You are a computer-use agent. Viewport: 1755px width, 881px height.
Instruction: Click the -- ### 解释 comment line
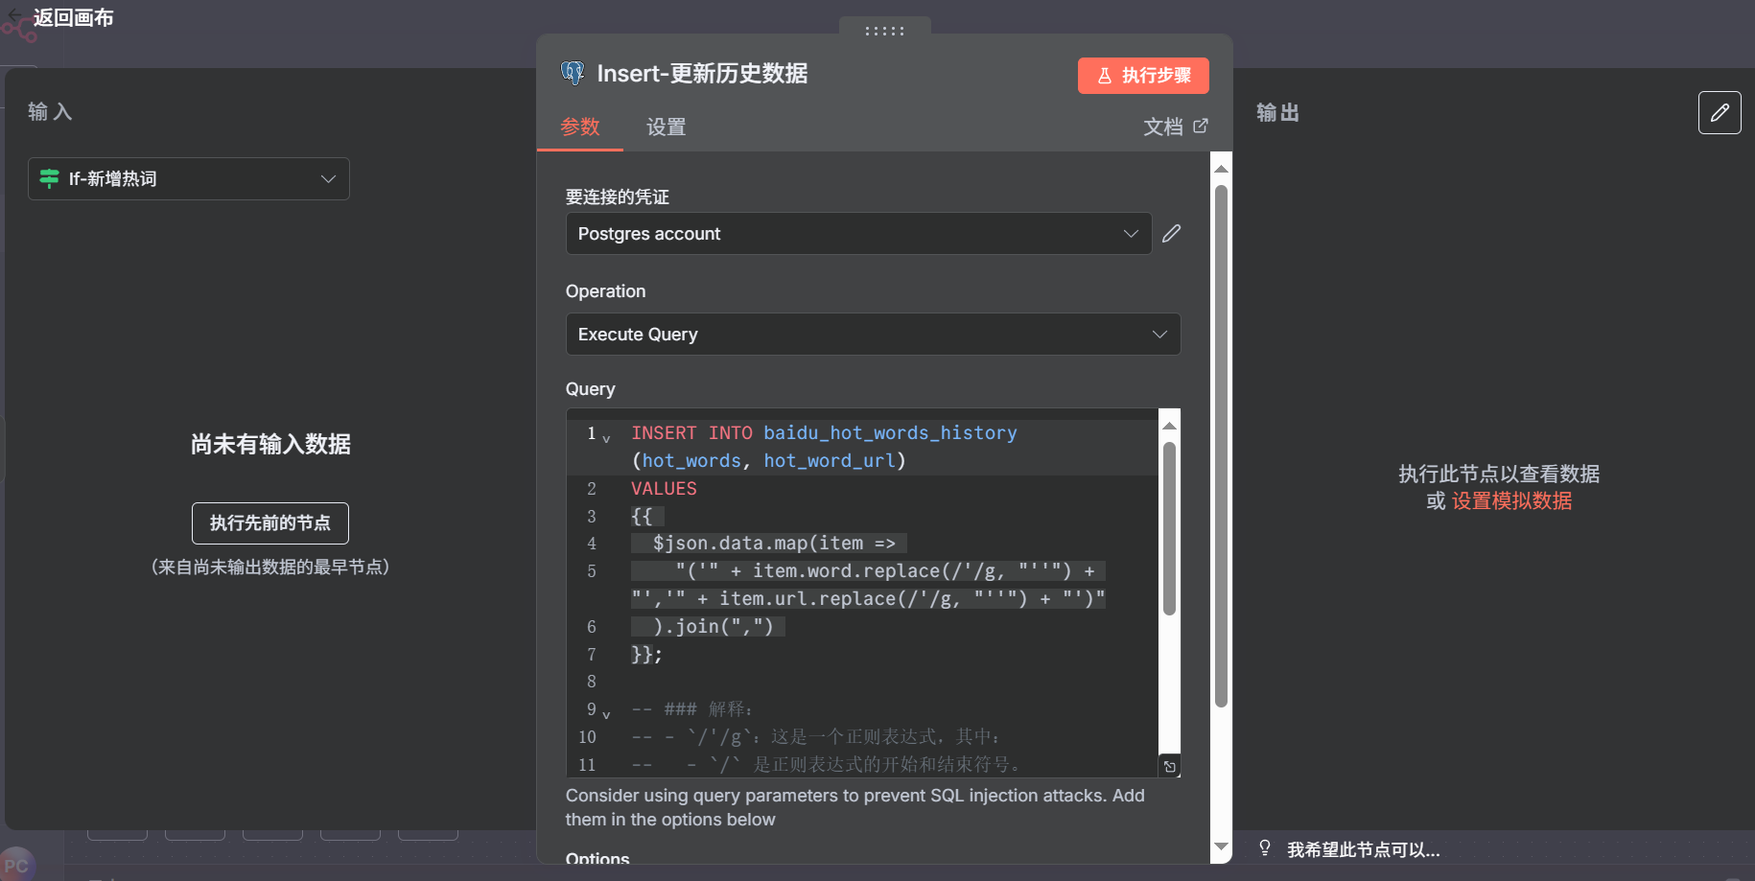[x=692, y=709]
